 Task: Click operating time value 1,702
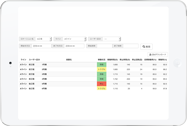point(115,79)
